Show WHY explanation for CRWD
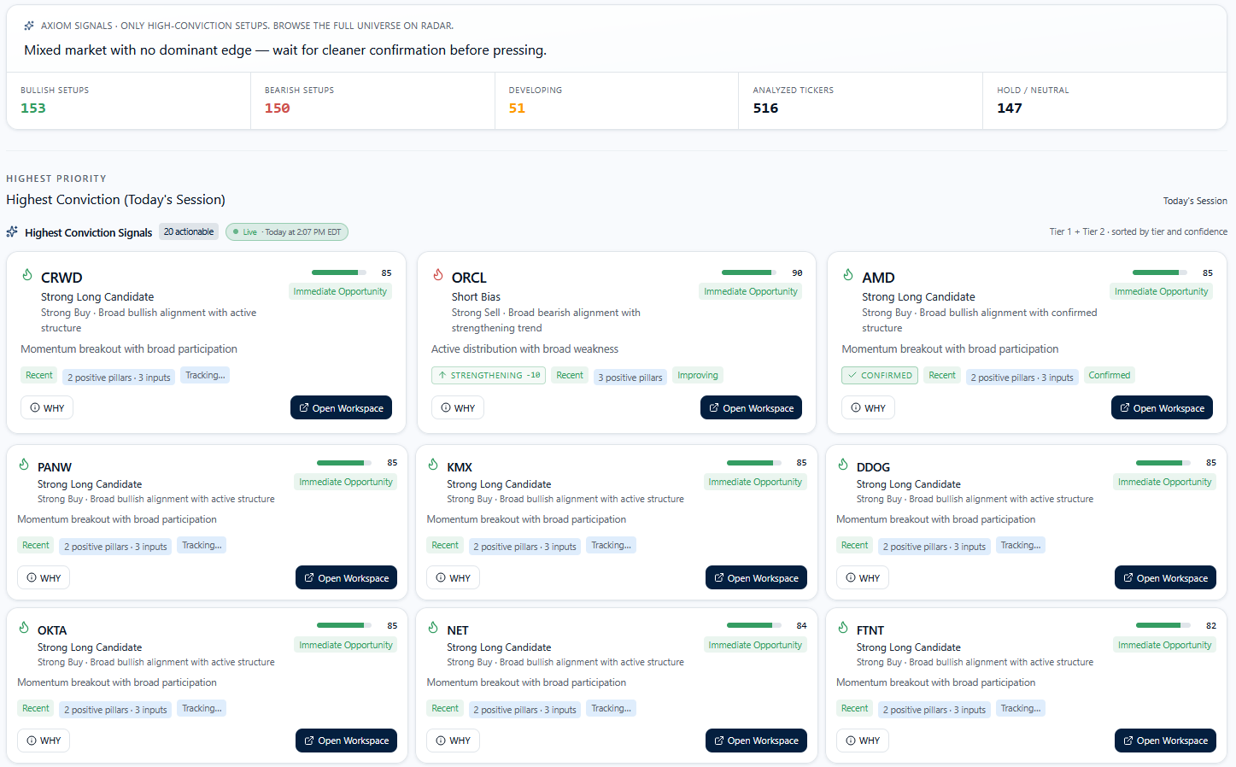 [47, 407]
